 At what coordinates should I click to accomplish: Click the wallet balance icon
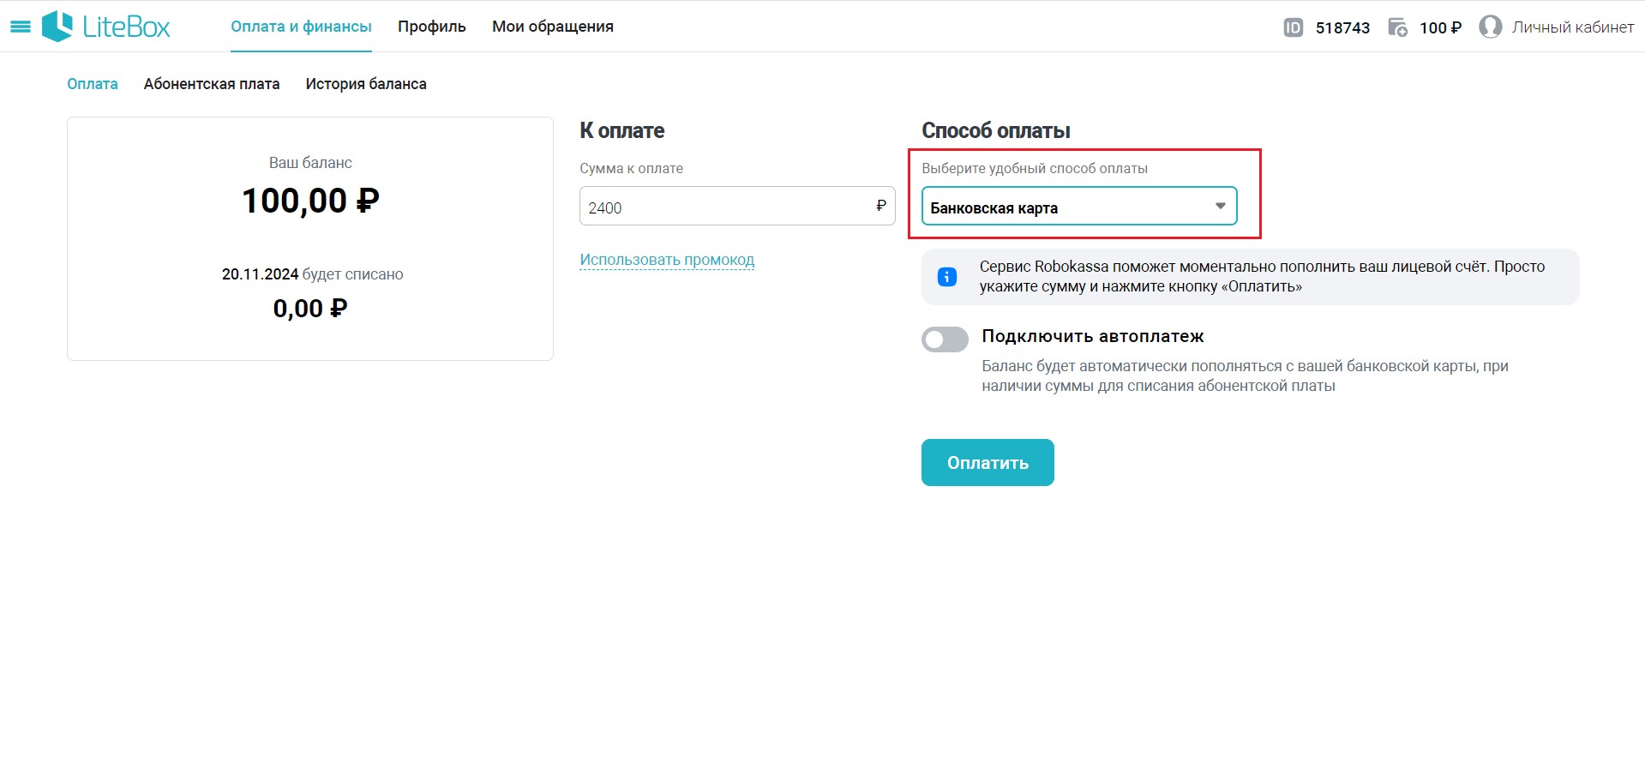click(x=1397, y=27)
